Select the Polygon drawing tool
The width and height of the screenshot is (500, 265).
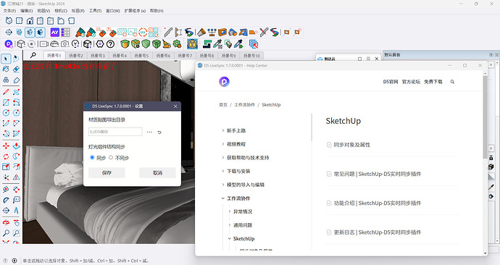16,113
